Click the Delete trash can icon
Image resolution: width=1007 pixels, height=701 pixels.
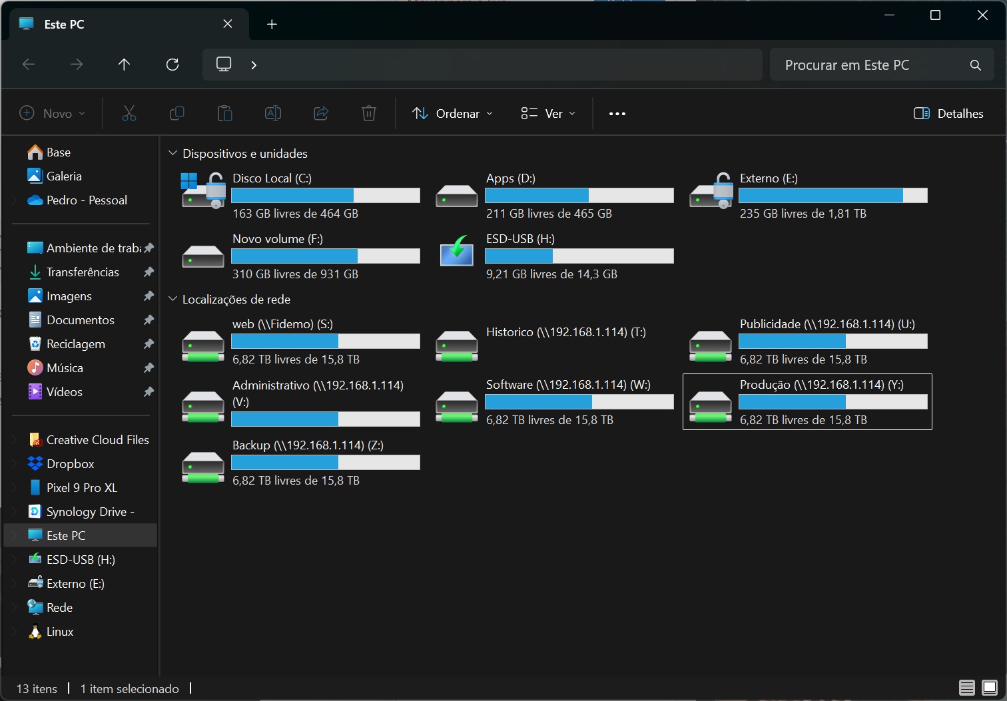coord(368,114)
